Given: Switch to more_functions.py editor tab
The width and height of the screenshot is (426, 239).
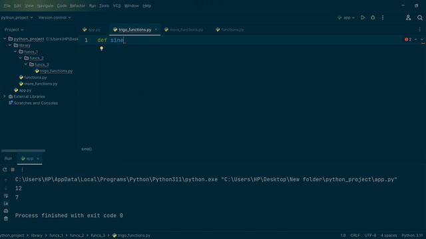Looking at the screenshot, I should [184, 29].
